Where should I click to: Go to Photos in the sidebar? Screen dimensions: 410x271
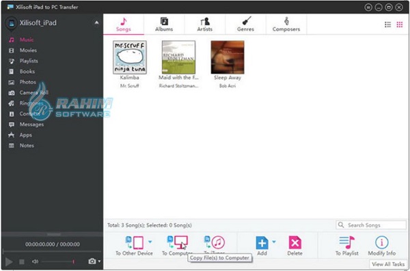pyautogui.click(x=27, y=82)
